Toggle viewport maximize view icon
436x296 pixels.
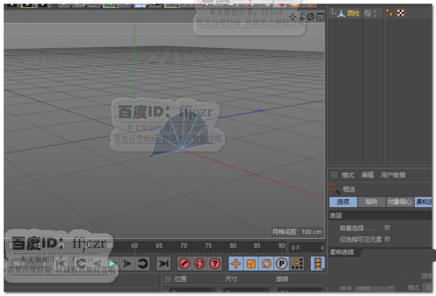click(x=320, y=17)
